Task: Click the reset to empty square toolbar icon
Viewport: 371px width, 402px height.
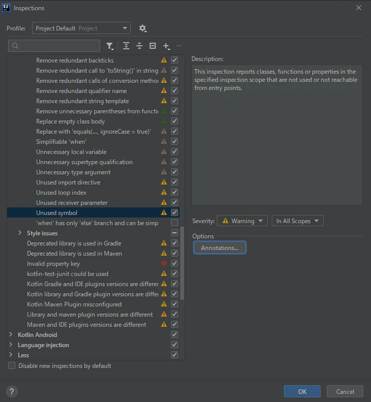Action: pyautogui.click(x=153, y=46)
